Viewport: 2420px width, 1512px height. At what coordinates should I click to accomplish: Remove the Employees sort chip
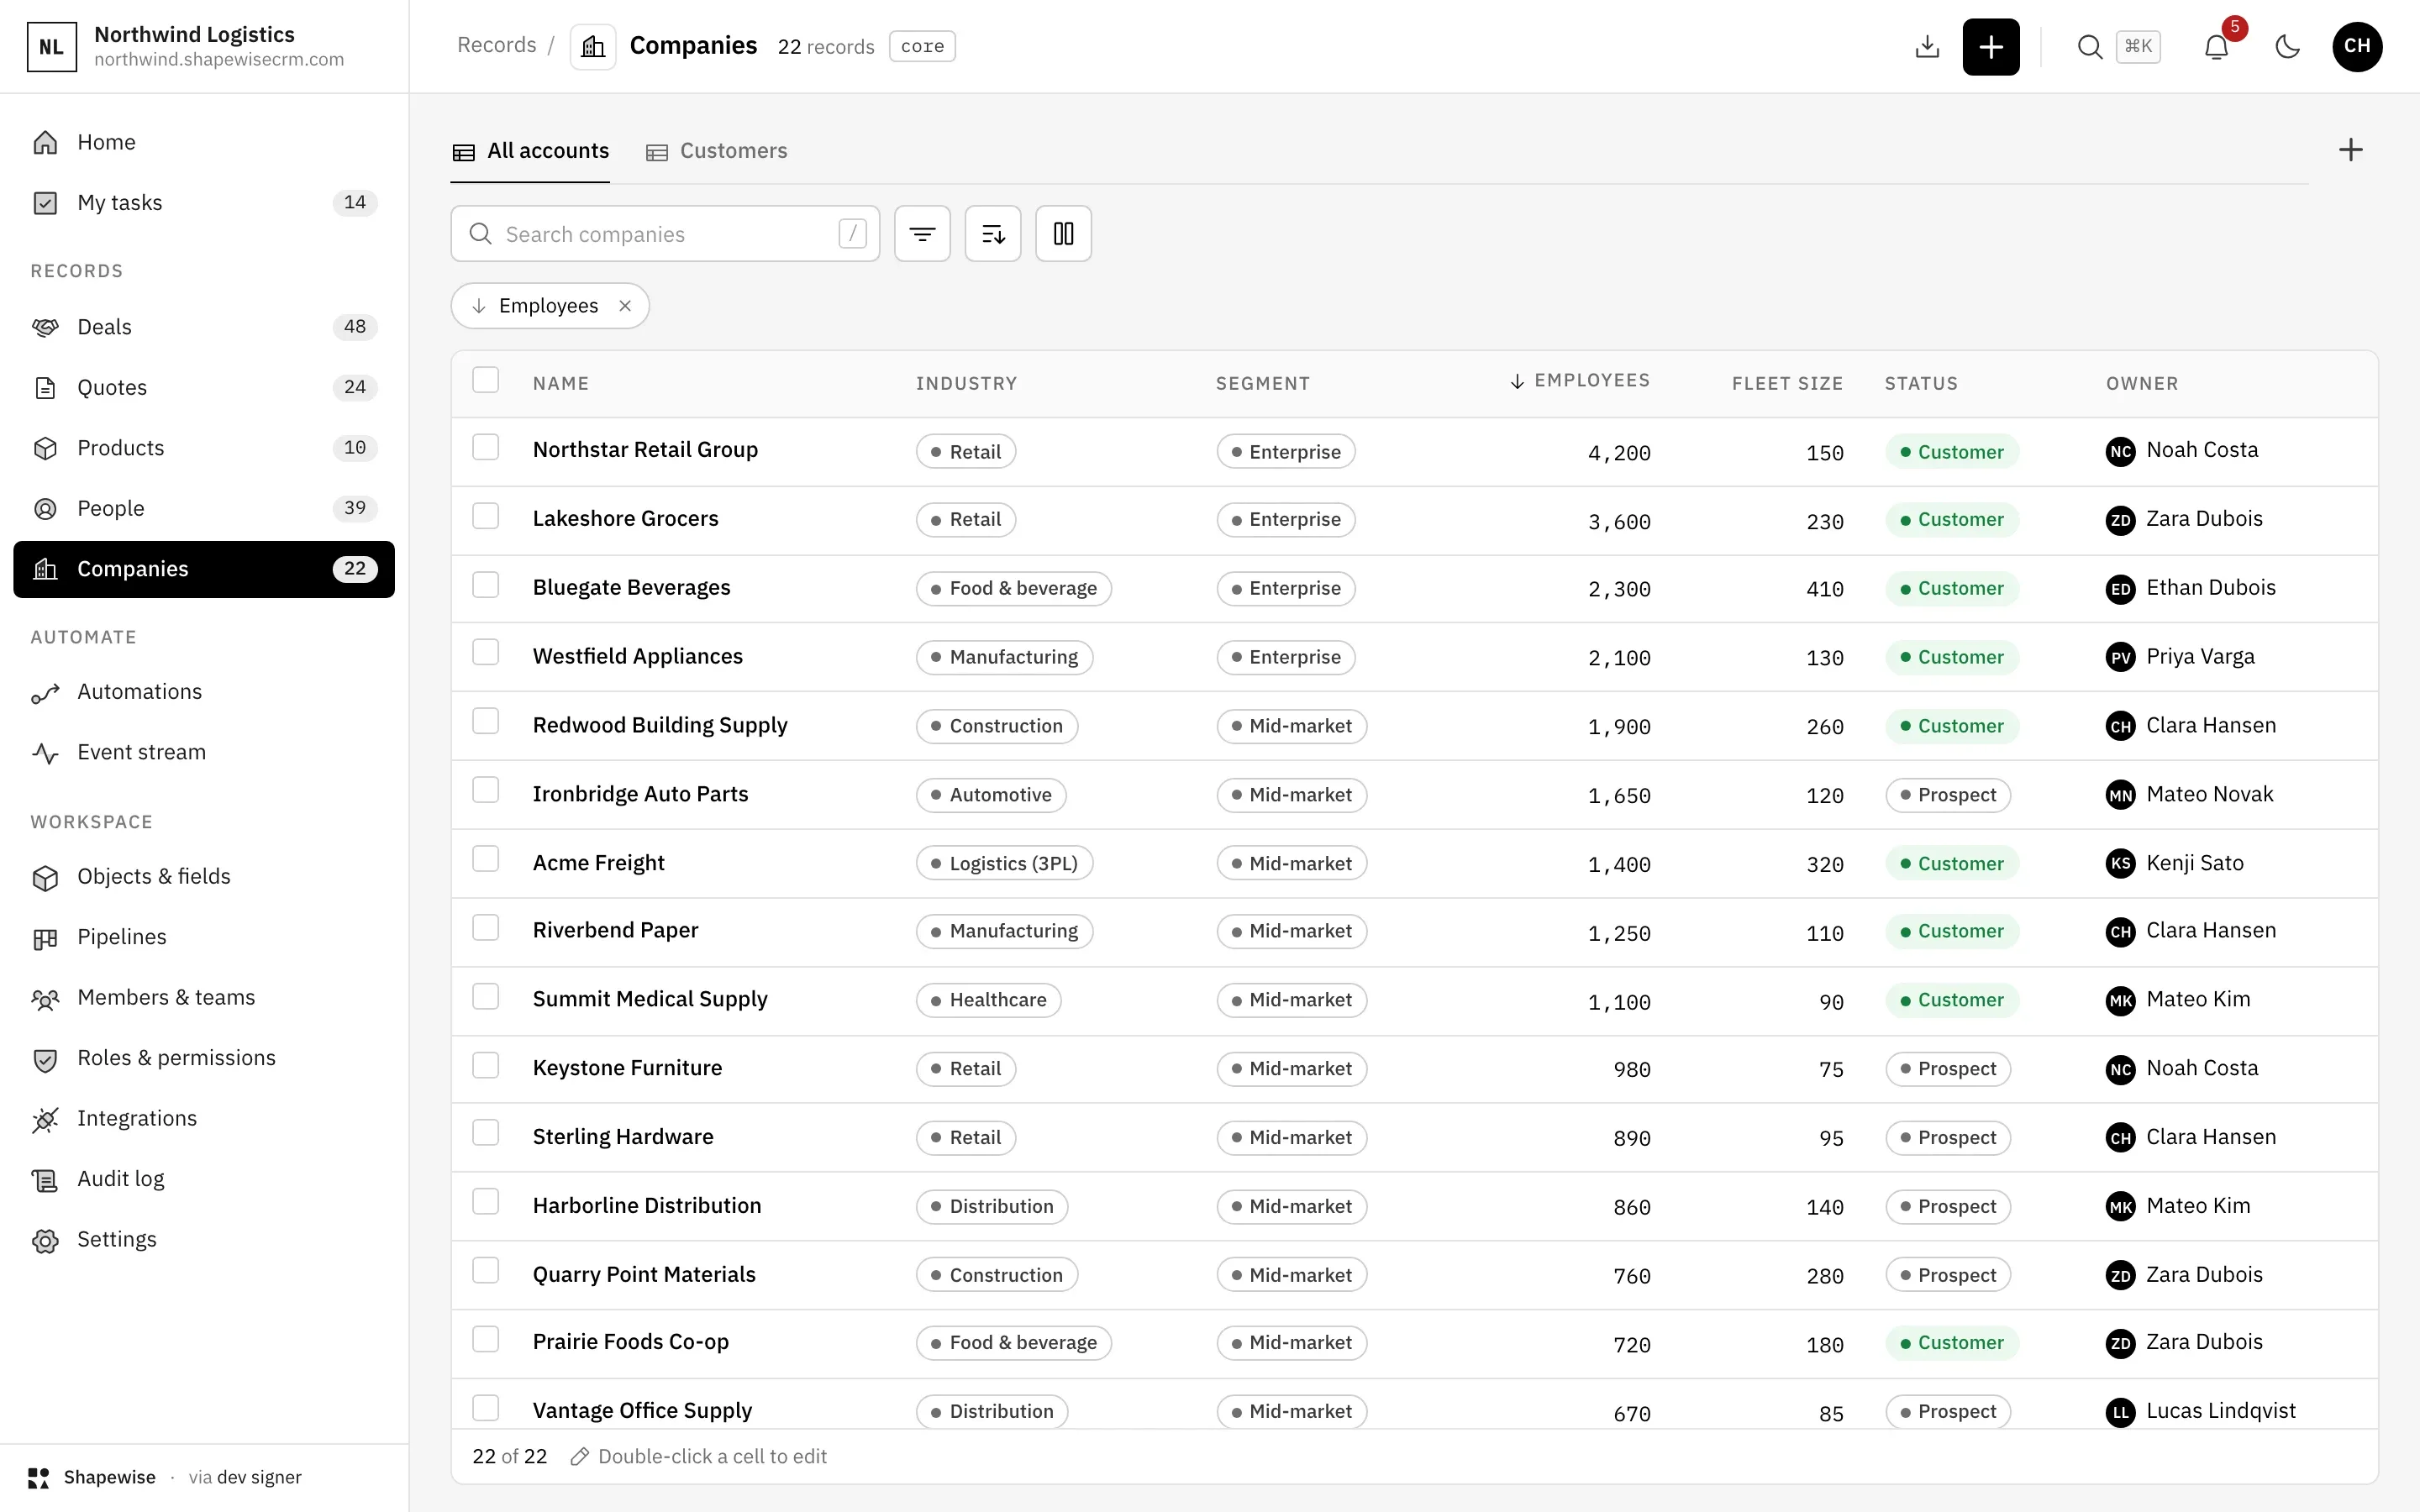click(x=625, y=306)
